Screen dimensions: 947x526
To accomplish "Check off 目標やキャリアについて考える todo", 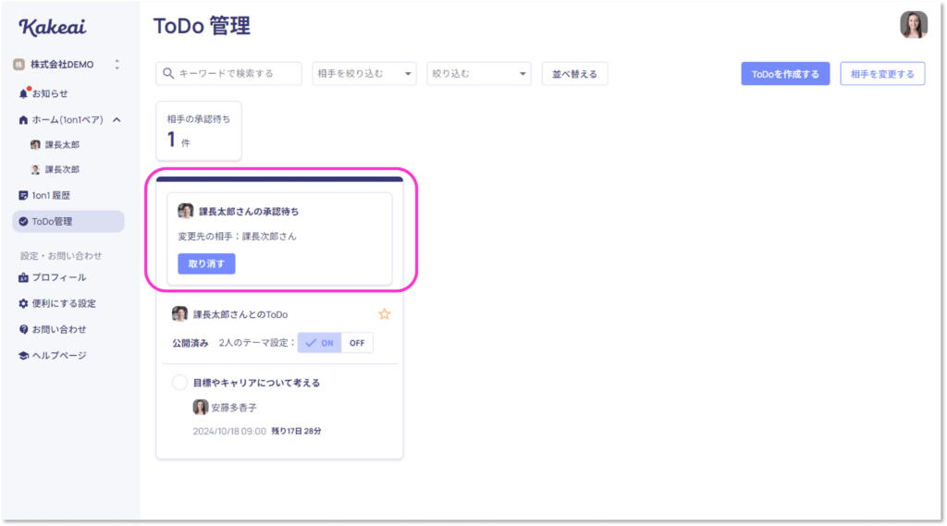I will (179, 383).
